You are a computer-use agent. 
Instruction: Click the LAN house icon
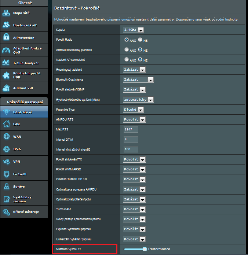coord(7,124)
